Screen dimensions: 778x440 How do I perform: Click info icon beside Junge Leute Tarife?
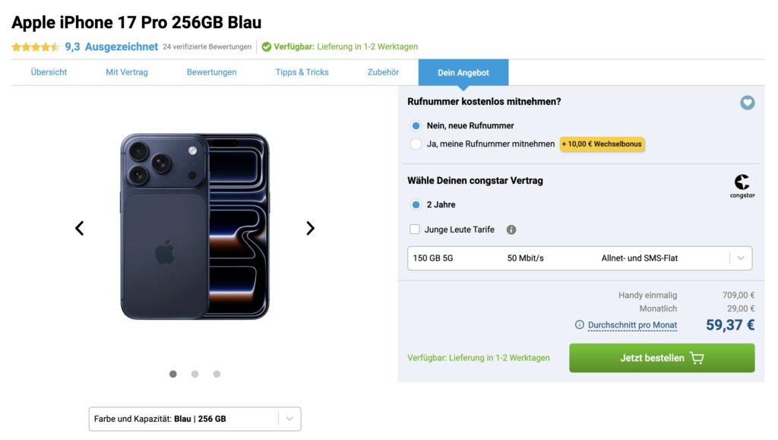(x=511, y=229)
